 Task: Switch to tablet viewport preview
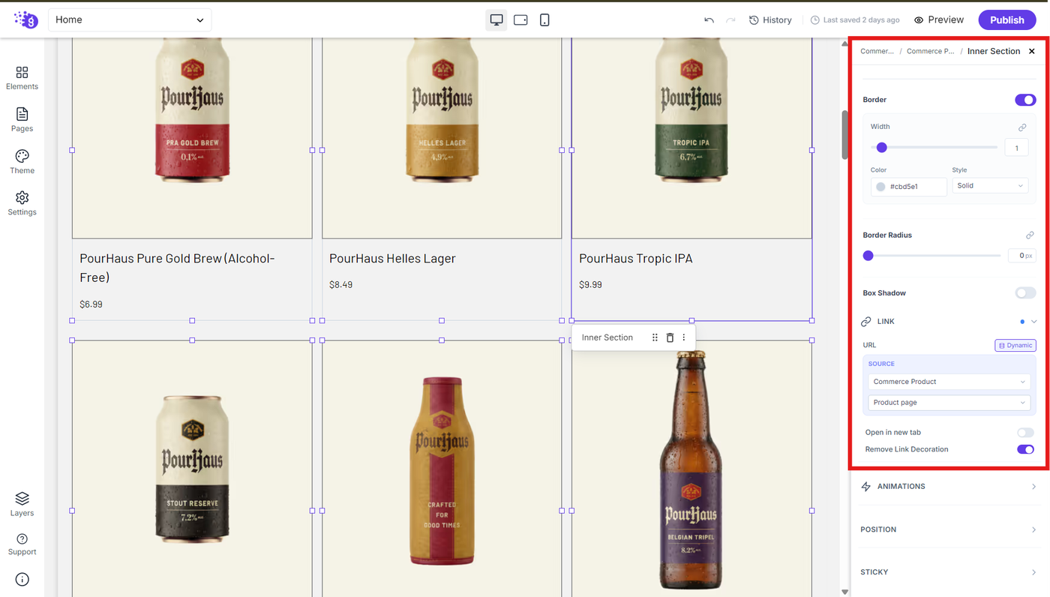520,20
